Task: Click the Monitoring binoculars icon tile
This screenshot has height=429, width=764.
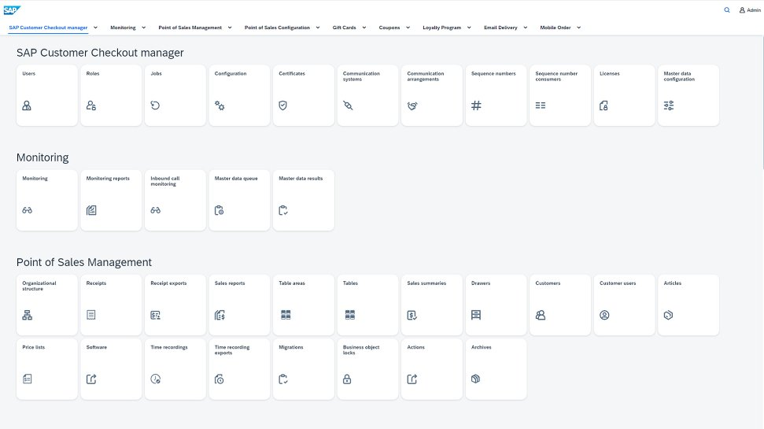Action: [x=27, y=210]
